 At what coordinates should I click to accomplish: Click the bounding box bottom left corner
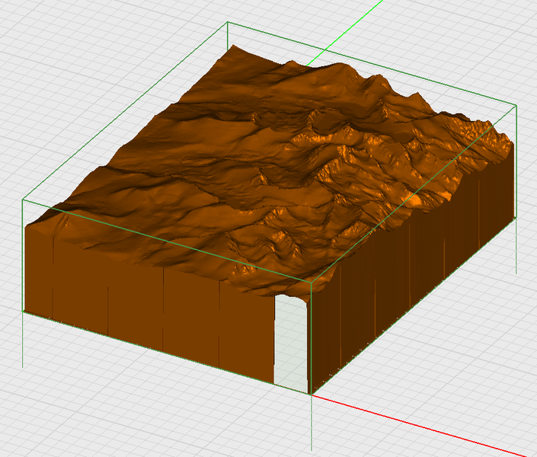point(23,312)
